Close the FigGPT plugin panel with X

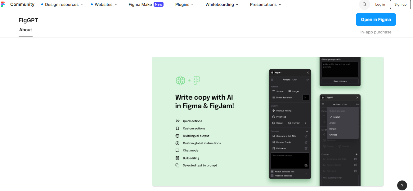point(308,72)
